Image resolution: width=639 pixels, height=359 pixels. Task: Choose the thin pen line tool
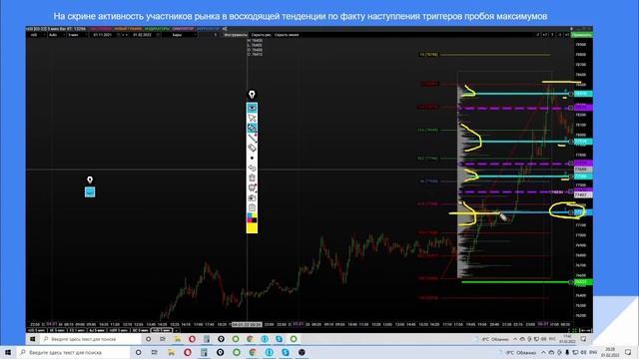[252, 138]
